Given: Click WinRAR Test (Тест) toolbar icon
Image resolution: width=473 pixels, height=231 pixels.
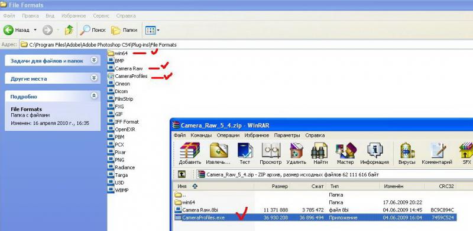Looking at the screenshot, I should click(245, 153).
